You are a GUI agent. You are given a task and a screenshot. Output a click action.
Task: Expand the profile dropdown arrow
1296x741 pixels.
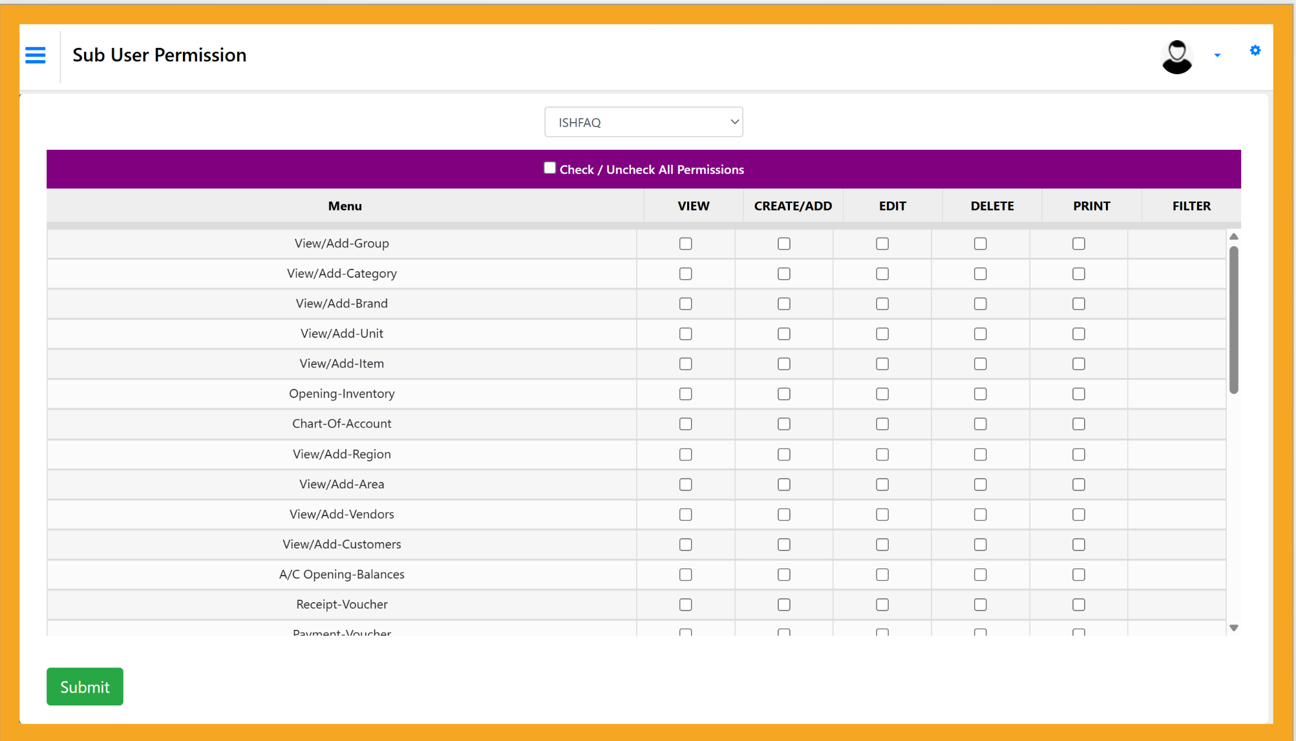1217,56
